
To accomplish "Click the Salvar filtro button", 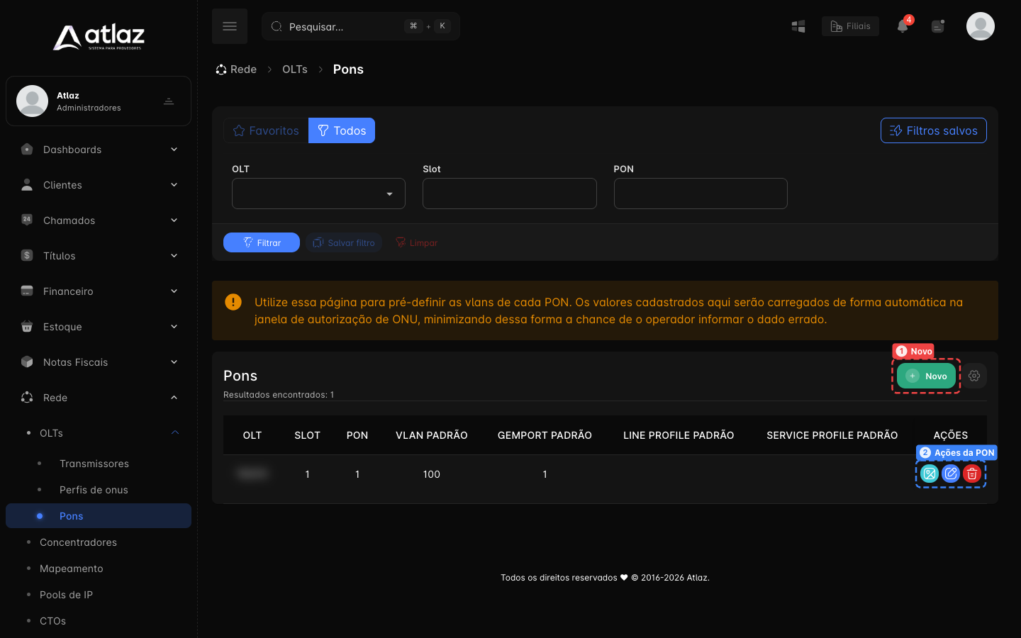I will pos(344,242).
